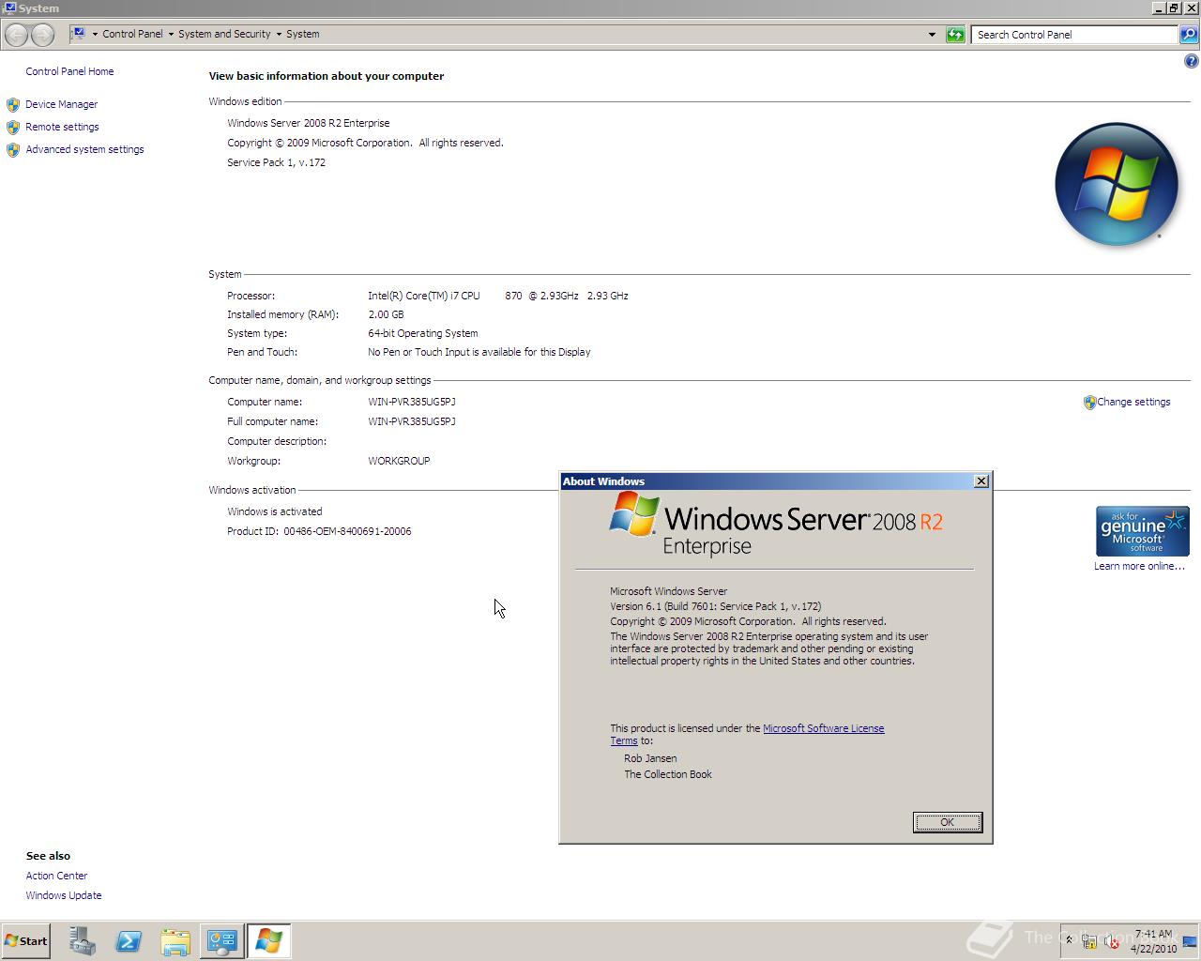The height and width of the screenshot is (961, 1201).
Task: Click the Remote settings shield icon
Action: pos(12,127)
